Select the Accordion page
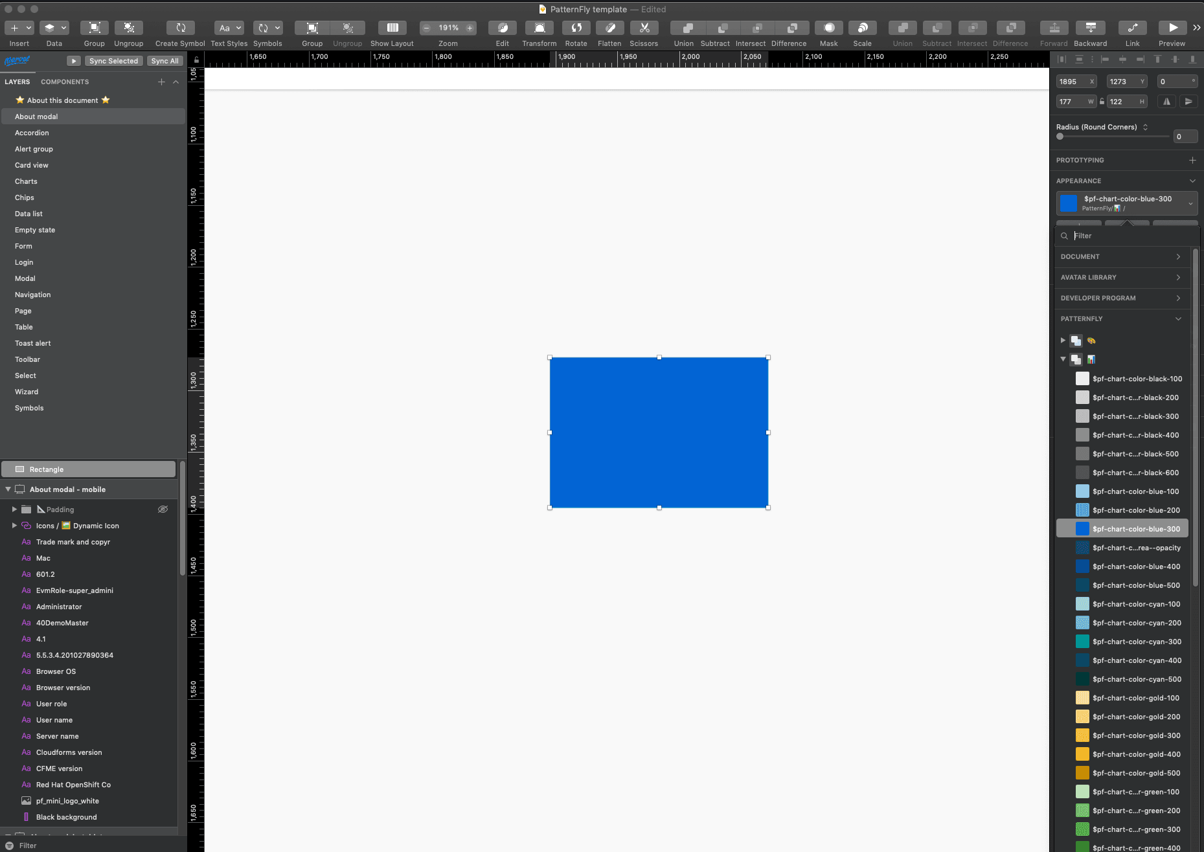The height and width of the screenshot is (852, 1204). [x=32, y=133]
